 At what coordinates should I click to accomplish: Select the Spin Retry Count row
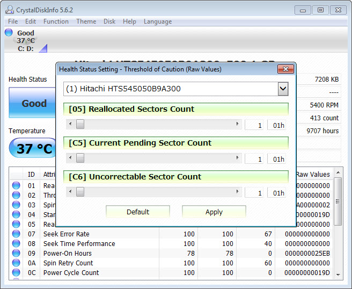pos(172,263)
